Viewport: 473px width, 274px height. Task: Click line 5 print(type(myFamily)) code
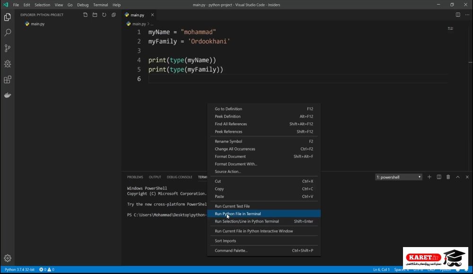[186, 69]
